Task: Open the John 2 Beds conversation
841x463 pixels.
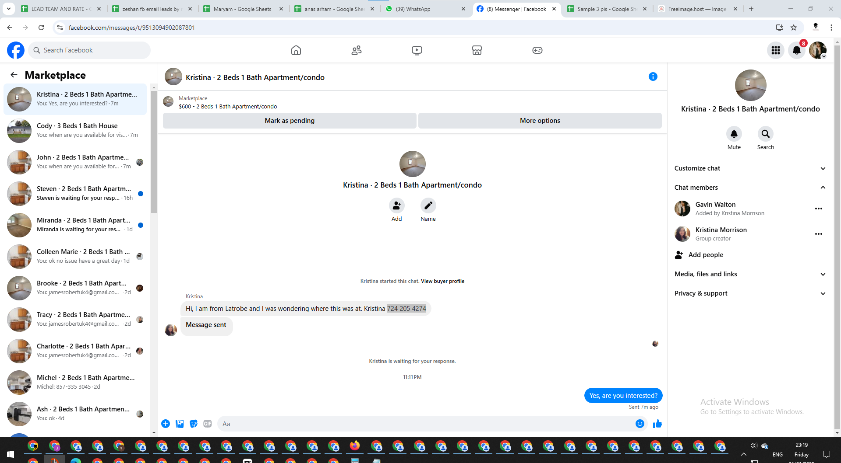Action: [75, 162]
